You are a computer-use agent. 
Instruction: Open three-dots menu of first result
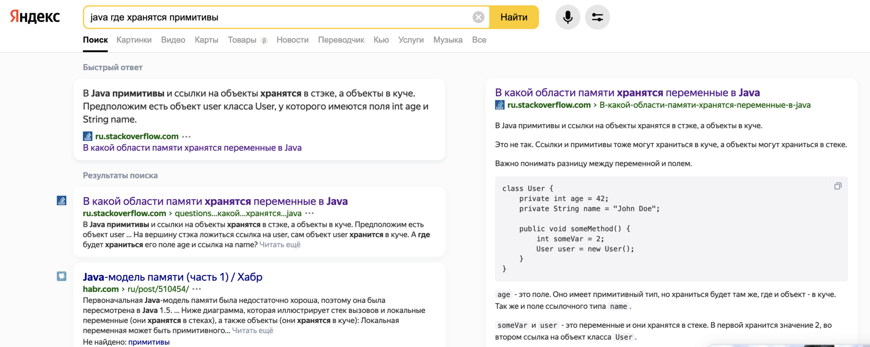coord(309,213)
